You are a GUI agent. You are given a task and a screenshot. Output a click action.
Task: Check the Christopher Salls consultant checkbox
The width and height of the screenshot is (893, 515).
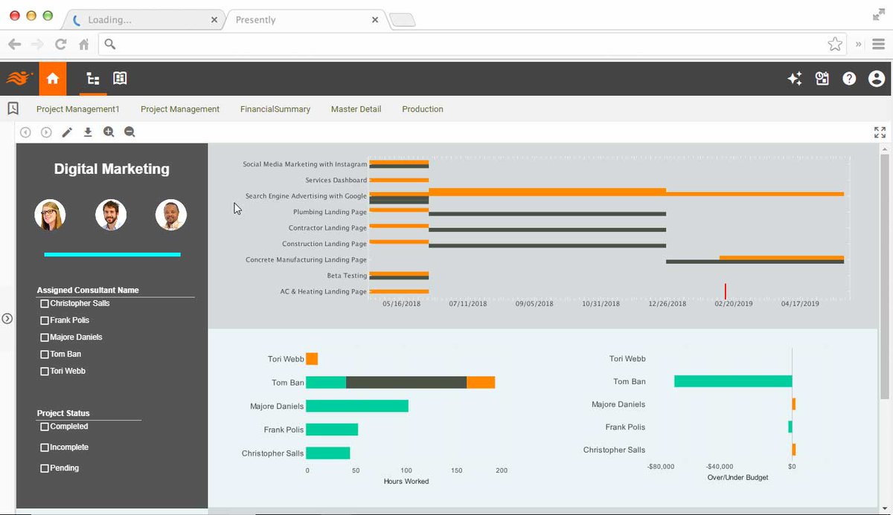[44, 303]
